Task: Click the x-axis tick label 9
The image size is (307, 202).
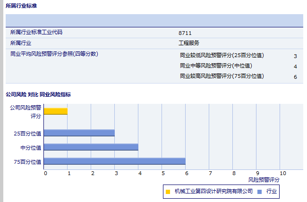Action: [x=257, y=173]
